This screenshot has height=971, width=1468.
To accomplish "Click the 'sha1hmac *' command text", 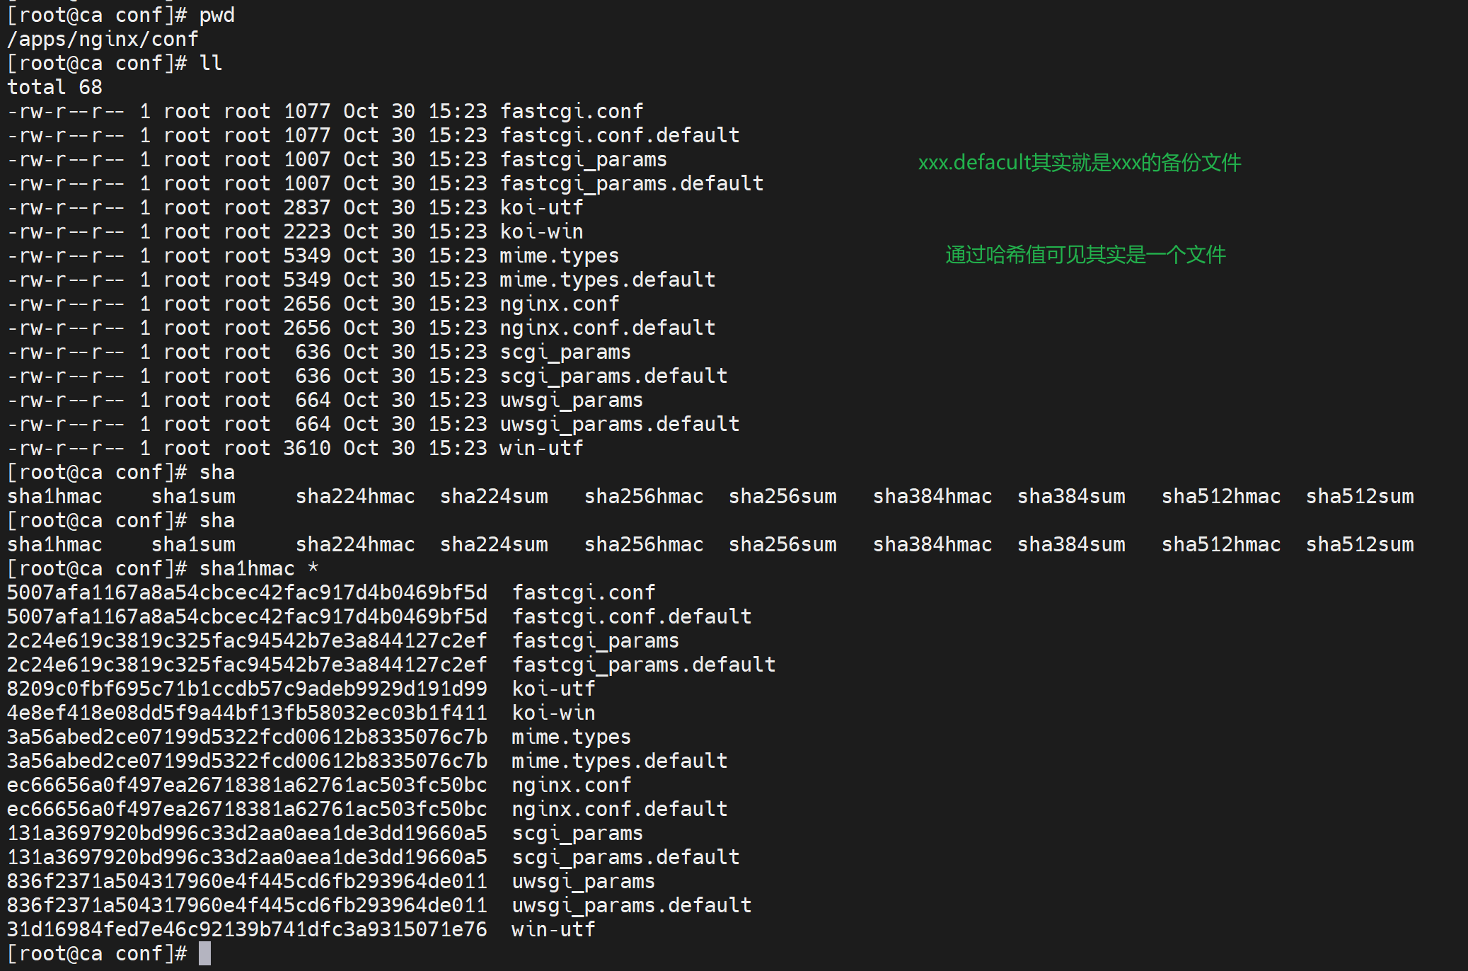I will 259,568.
